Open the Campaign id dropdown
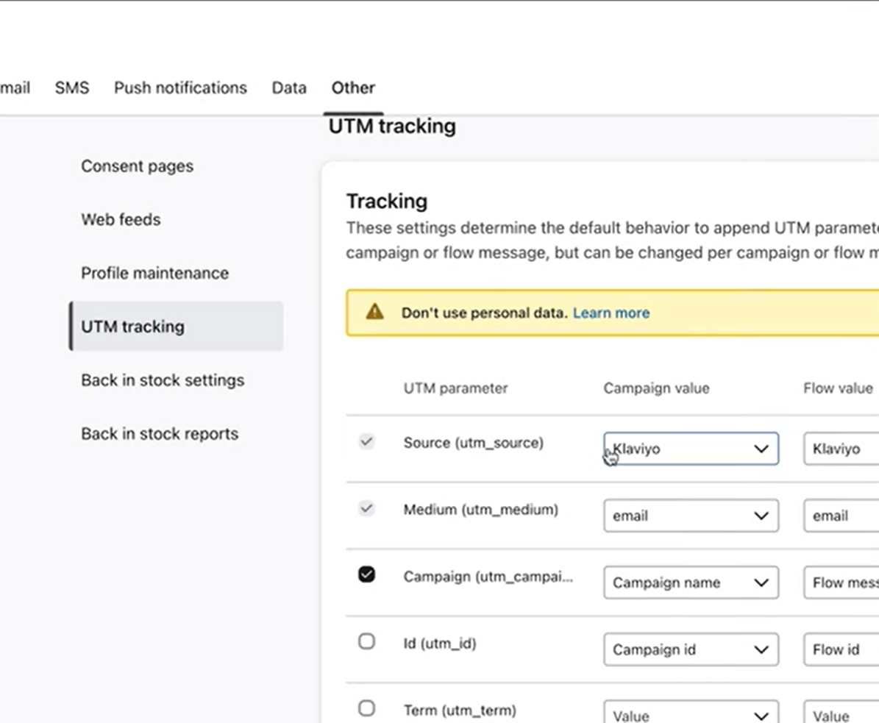879x723 pixels. click(x=691, y=649)
